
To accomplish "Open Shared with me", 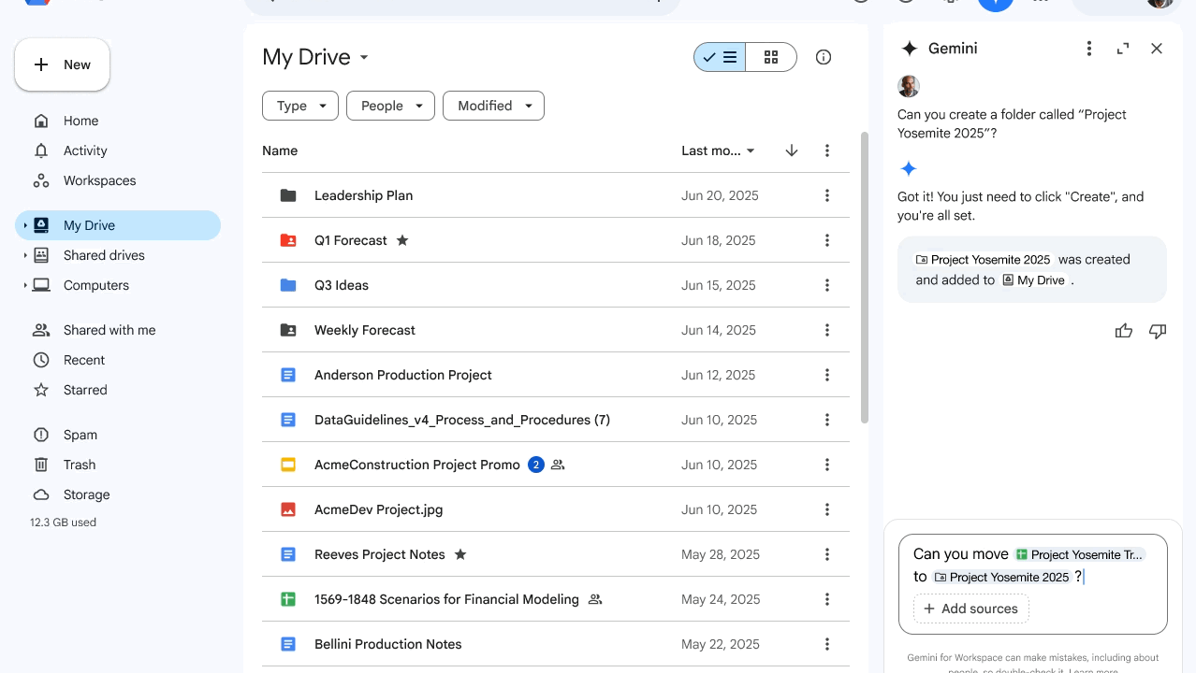I will [109, 330].
